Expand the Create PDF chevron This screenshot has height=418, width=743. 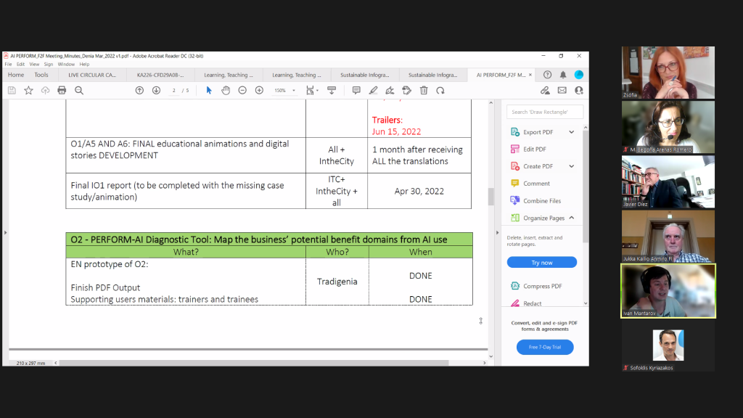pyautogui.click(x=571, y=166)
